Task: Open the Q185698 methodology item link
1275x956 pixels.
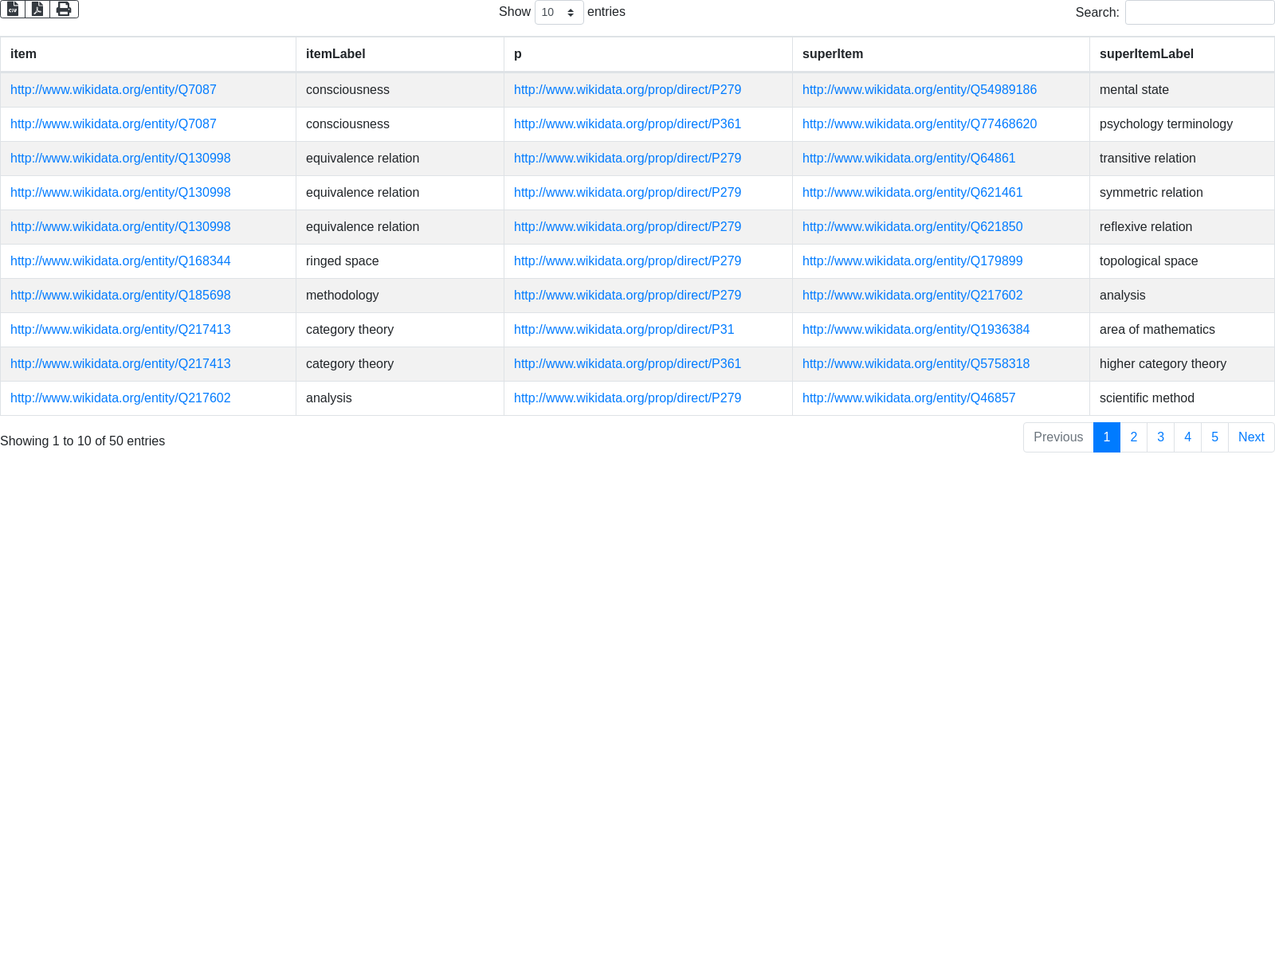Action: tap(120, 296)
